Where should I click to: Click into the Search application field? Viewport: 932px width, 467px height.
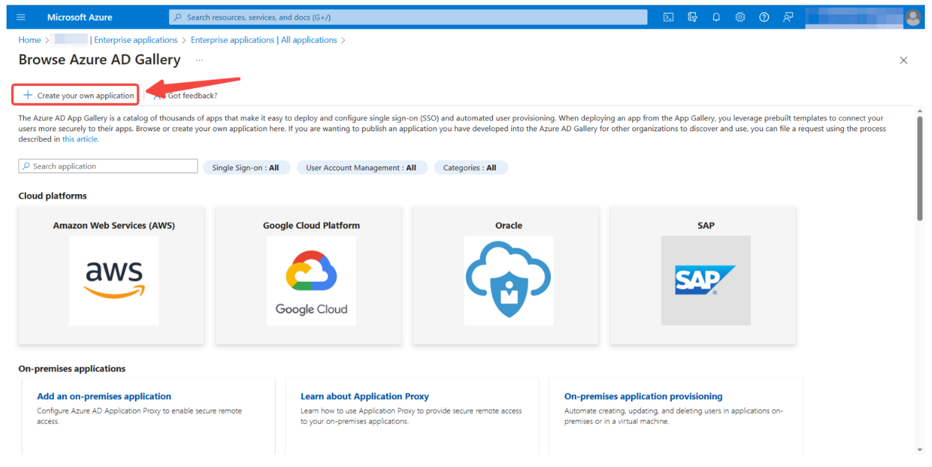[108, 166]
